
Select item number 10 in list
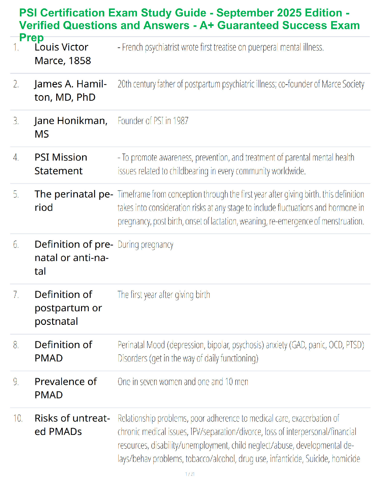[x=18, y=418]
